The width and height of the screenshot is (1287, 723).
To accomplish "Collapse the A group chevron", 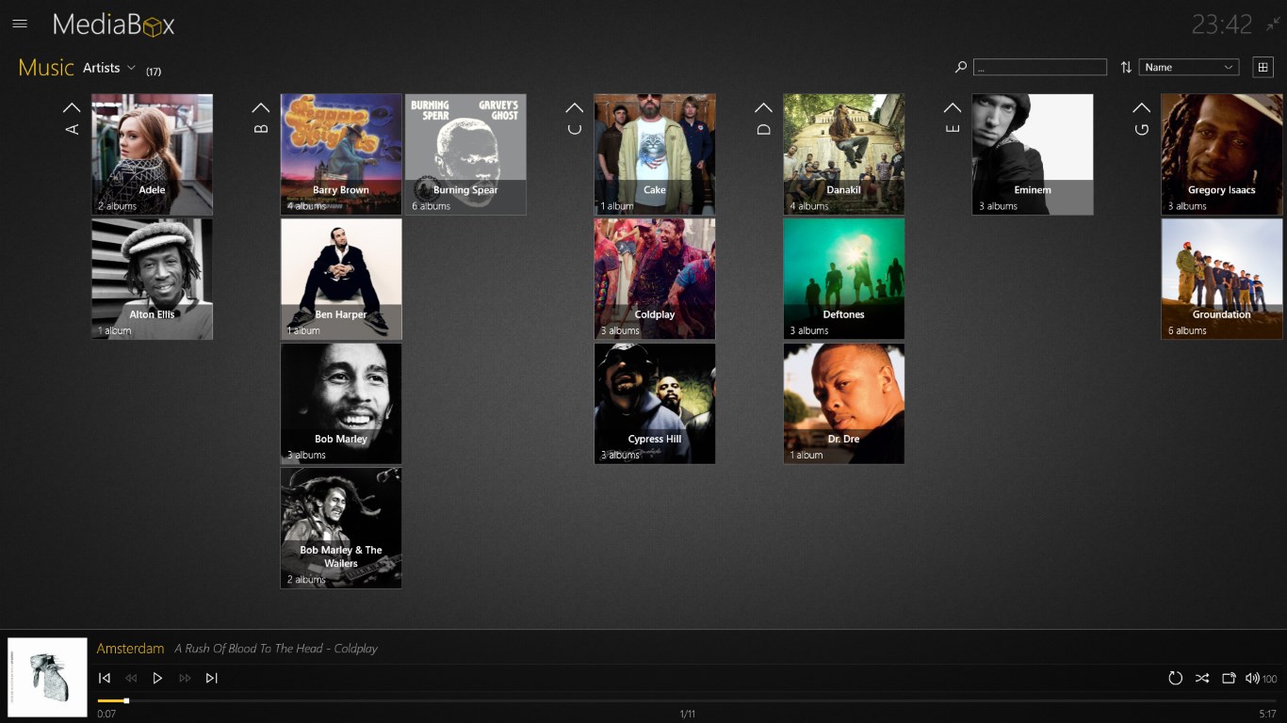I will point(72,107).
